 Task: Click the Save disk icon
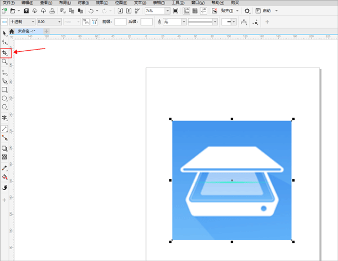point(26,11)
